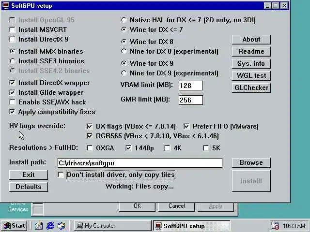Uncheck 1440p resolution checkbox
The image size is (310, 232).
128,148
